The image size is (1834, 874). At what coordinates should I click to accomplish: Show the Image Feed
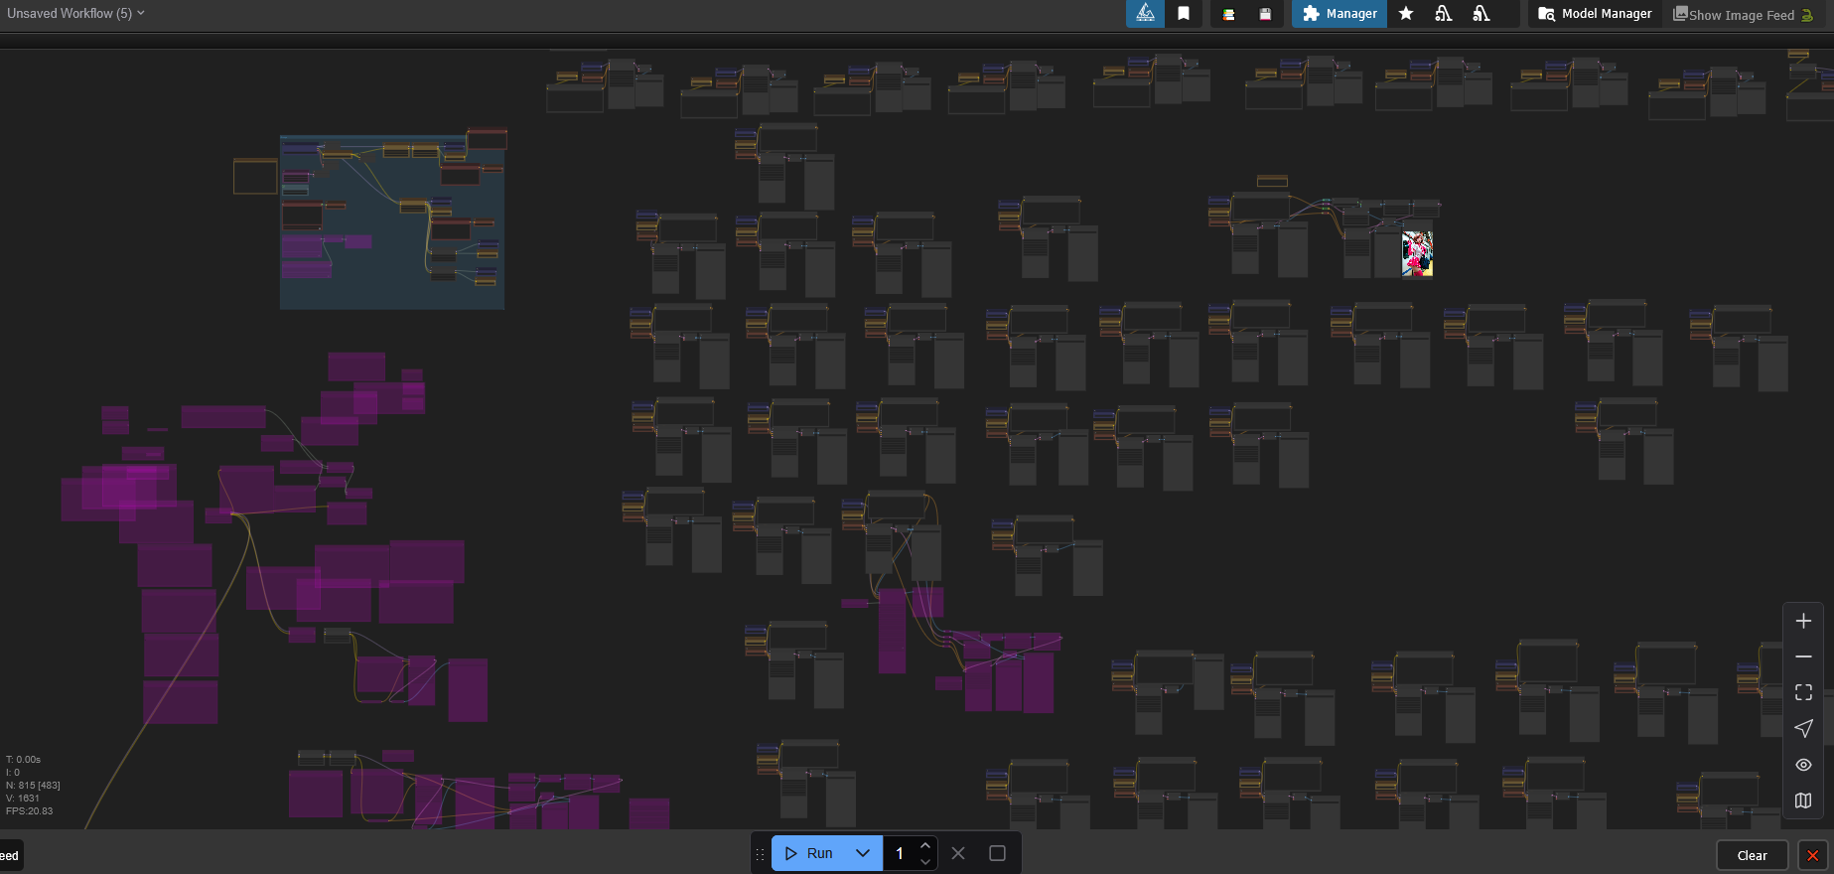pos(1734,15)
